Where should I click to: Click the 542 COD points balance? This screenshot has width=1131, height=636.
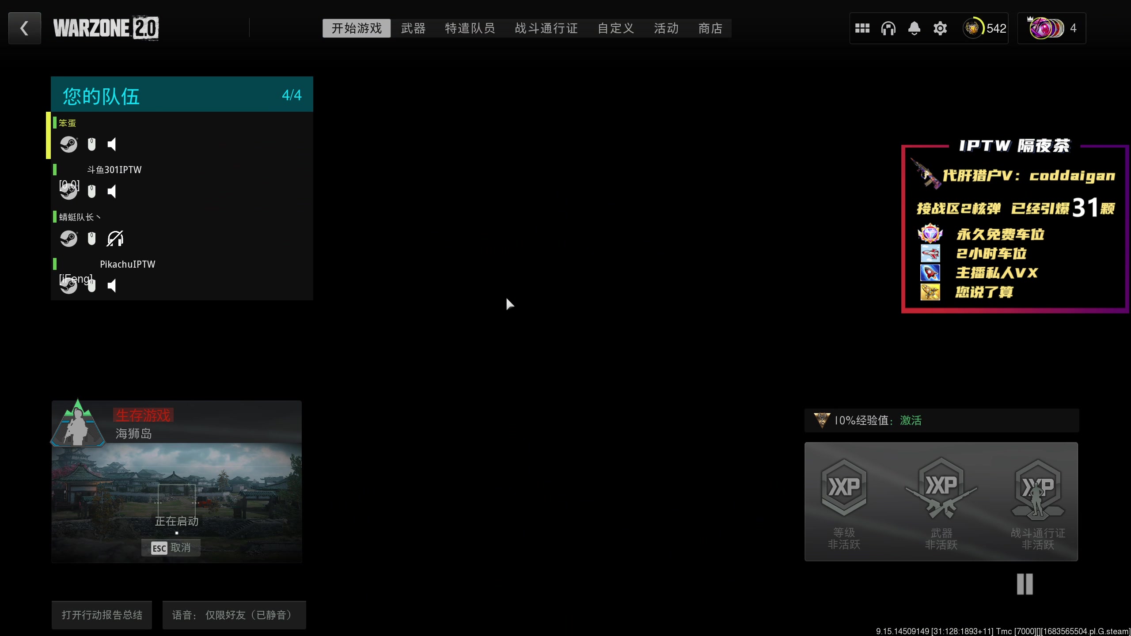(x=985, y=28)
